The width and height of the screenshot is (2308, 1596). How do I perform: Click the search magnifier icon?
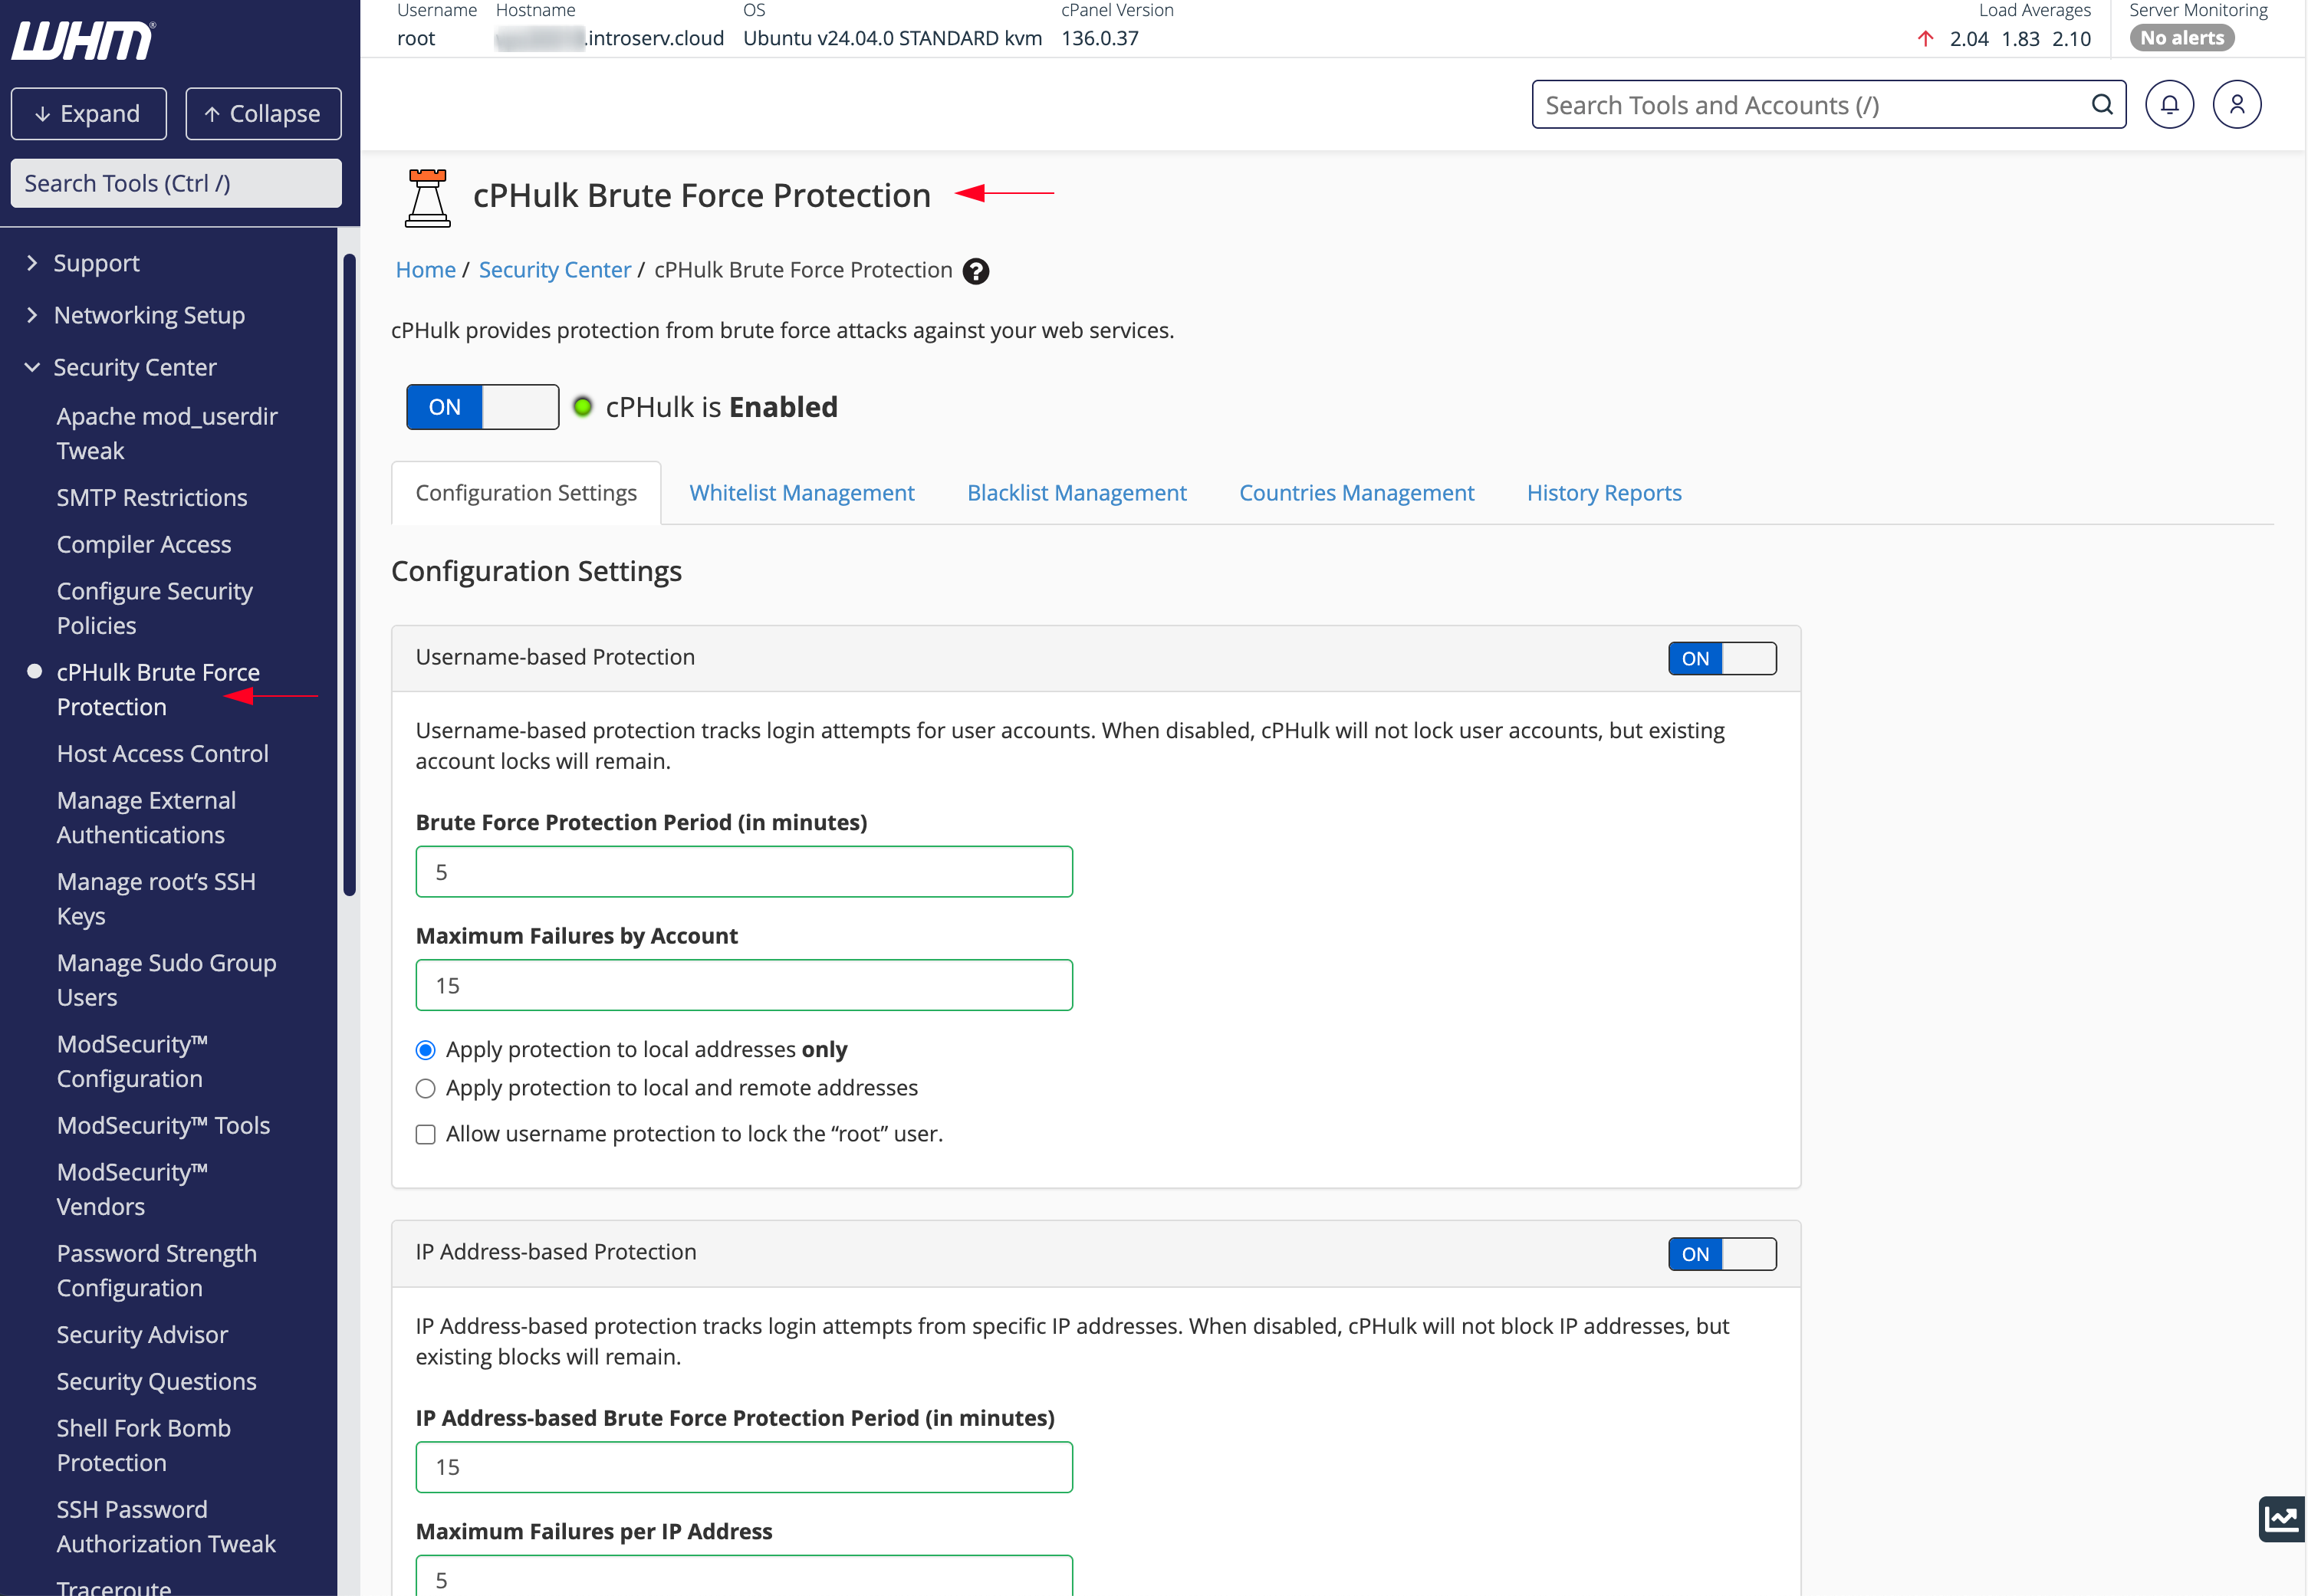[x=2102, y=105]
